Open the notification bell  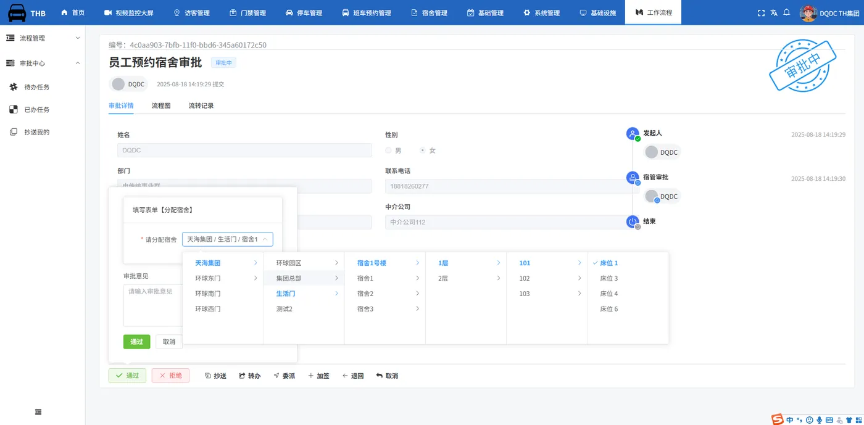pyautogui.click(x=787, y=12)
